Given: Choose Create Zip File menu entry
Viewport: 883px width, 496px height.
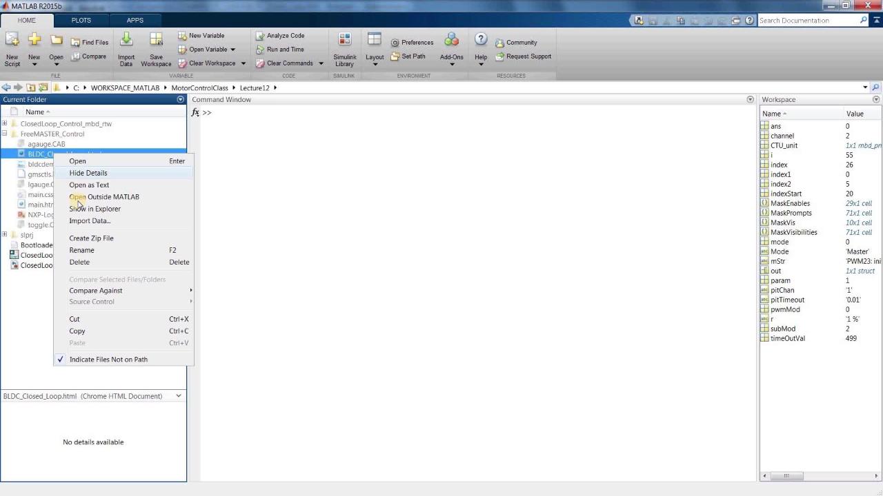Looking at the screenshot, I should coord(91,238).
